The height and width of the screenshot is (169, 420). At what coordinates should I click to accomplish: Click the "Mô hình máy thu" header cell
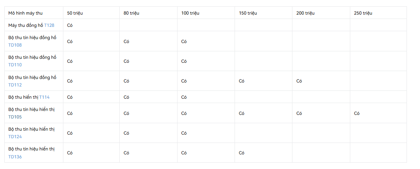(x=25, y=13)
